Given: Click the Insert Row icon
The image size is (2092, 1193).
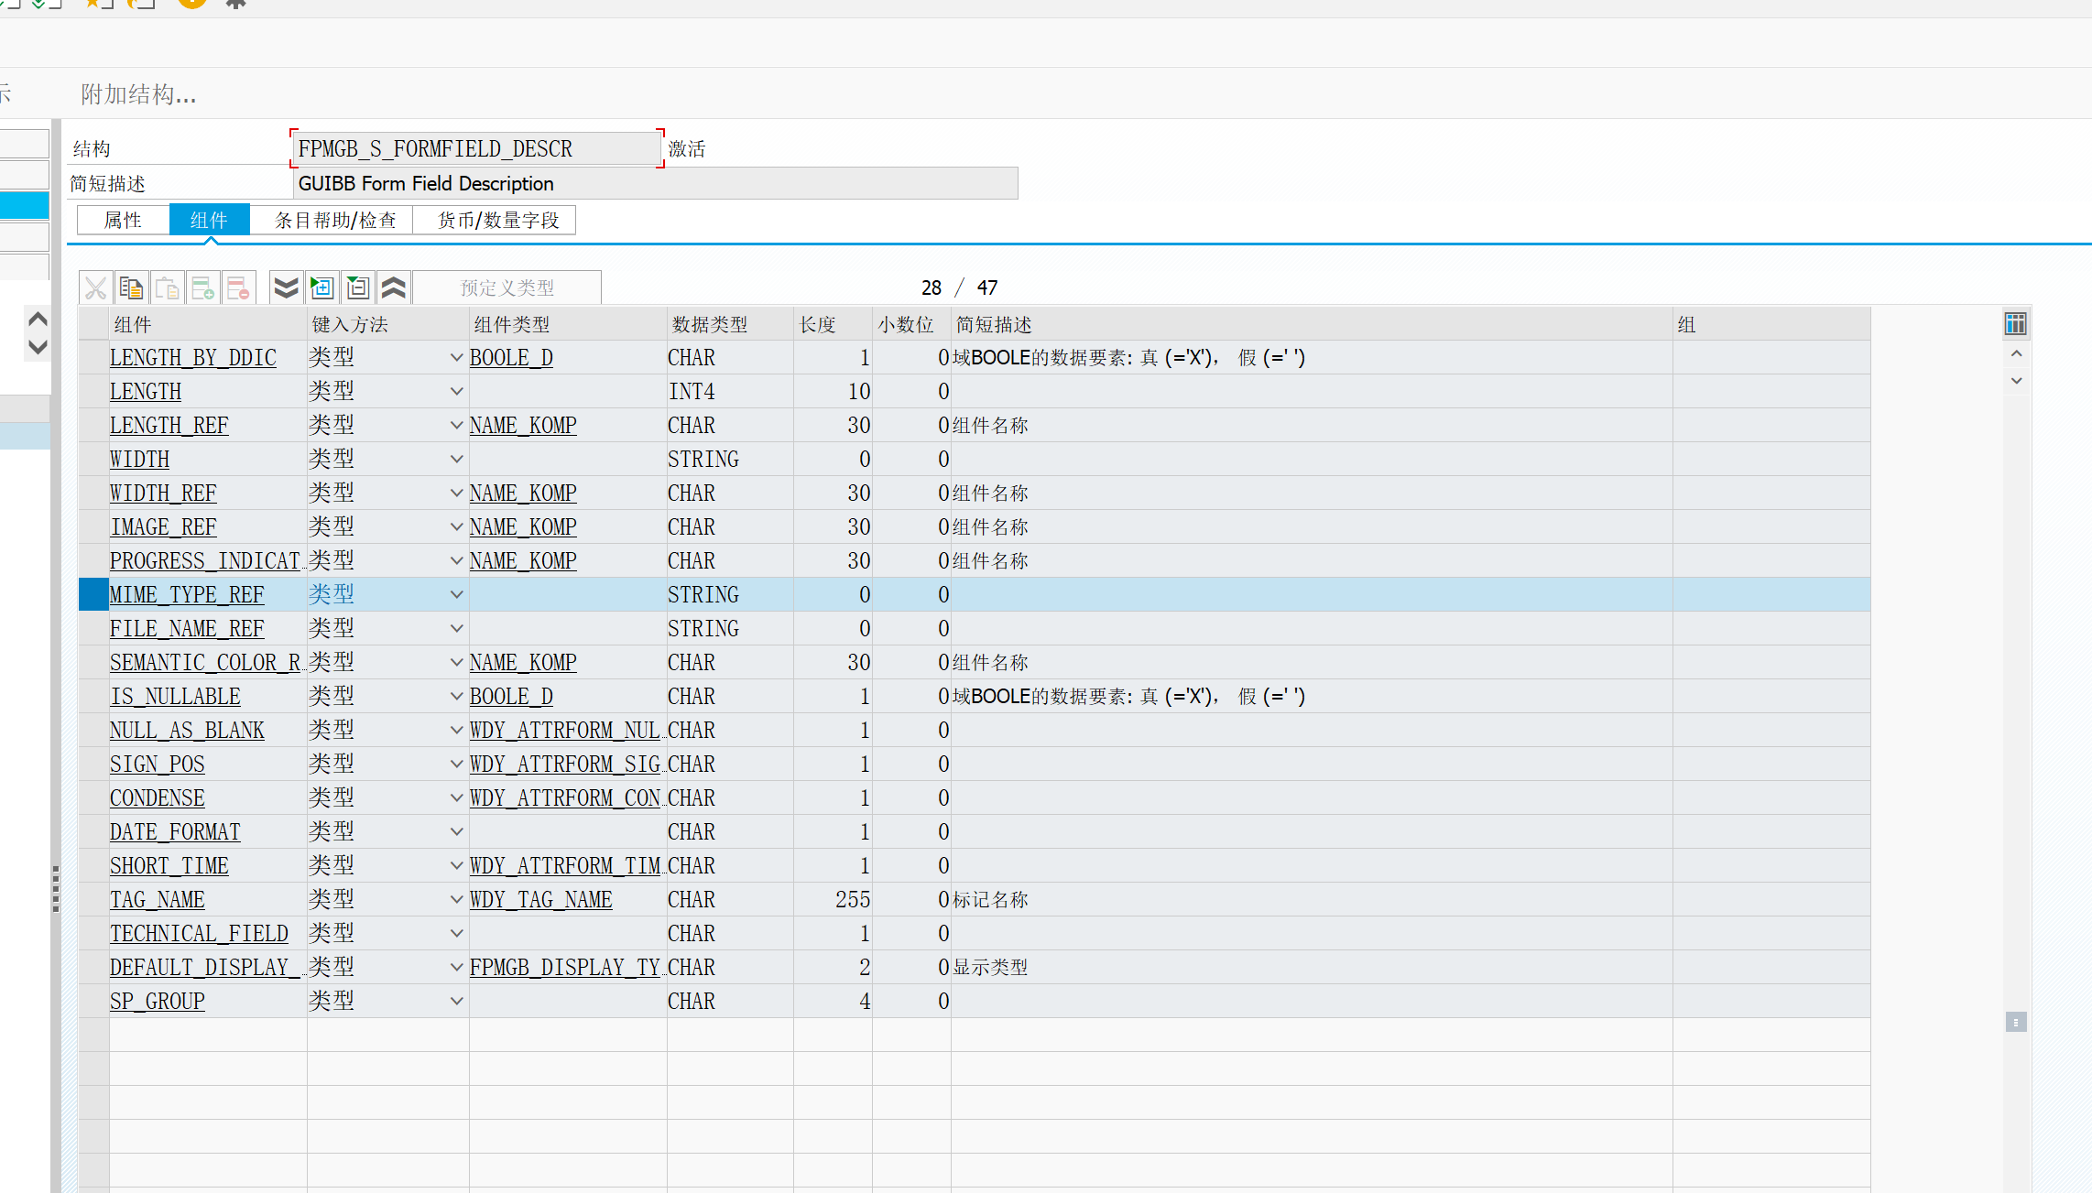Looking at the screenshot, I should coord(202,288).
